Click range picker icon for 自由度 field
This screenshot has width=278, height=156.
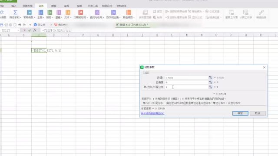210,82
